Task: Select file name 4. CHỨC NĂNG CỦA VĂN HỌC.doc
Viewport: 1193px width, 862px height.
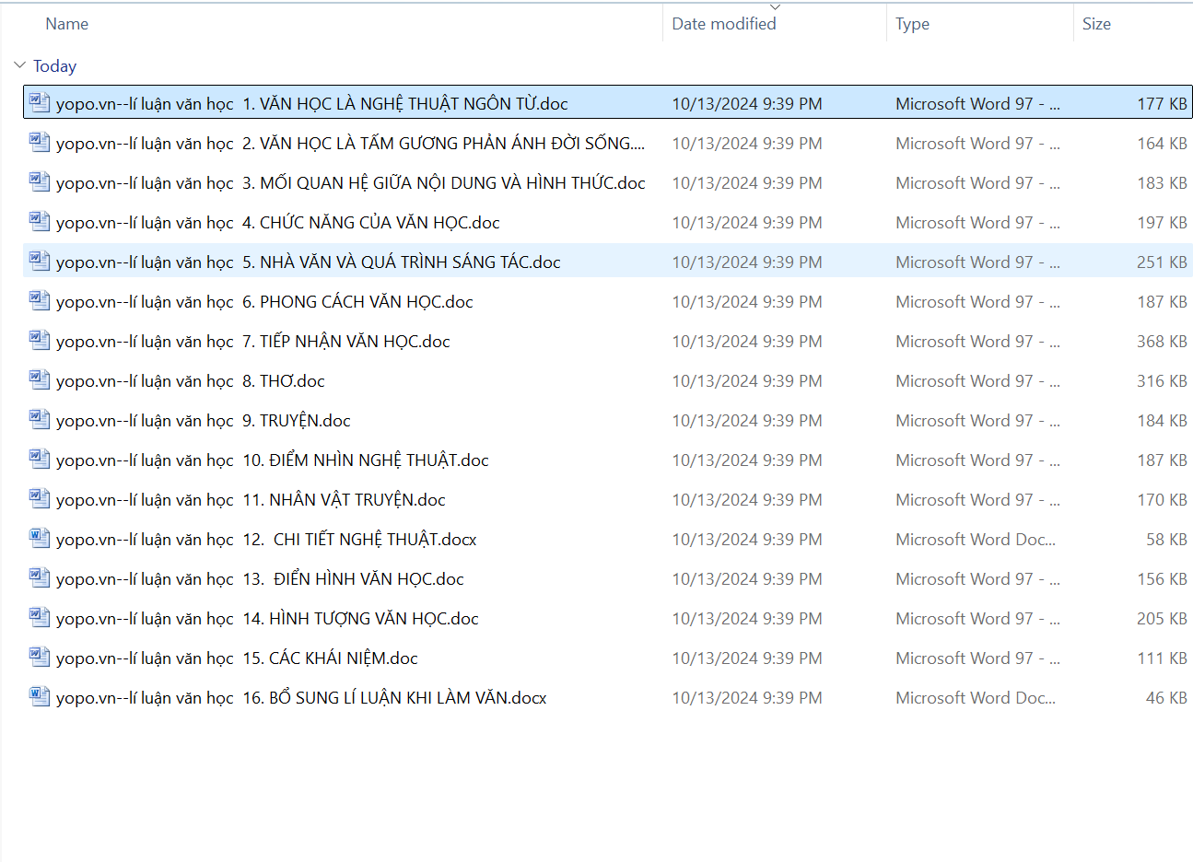Action: pyautogui.click(x=278, y=222)
